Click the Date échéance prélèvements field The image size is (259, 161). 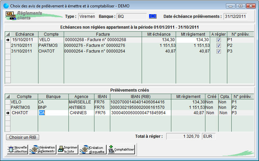(x=235, y=17)
